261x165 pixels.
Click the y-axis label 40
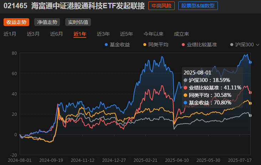[x=14, y=94]
